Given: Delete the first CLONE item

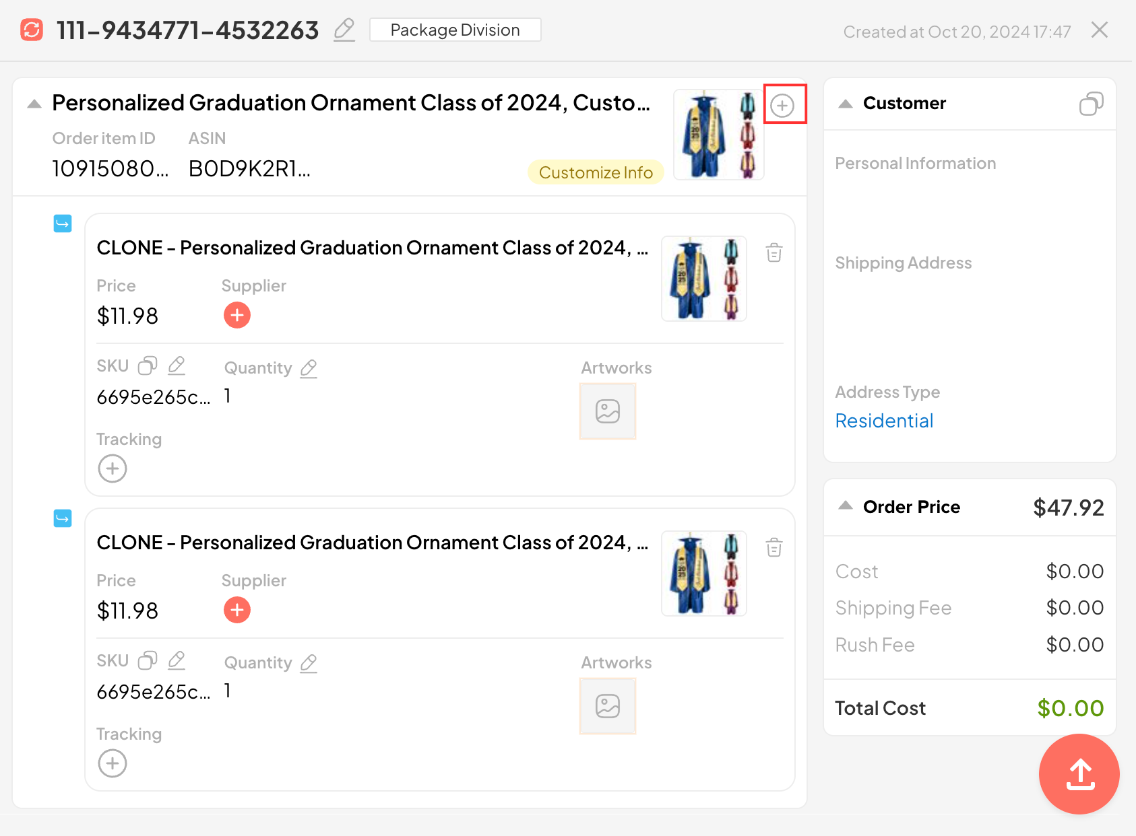Looking at the screenshot, I should click(x=774, y=253).
